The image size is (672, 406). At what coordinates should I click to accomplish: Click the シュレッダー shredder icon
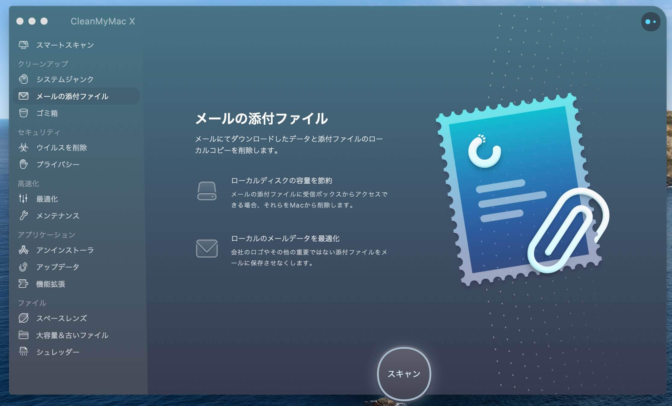24,352
